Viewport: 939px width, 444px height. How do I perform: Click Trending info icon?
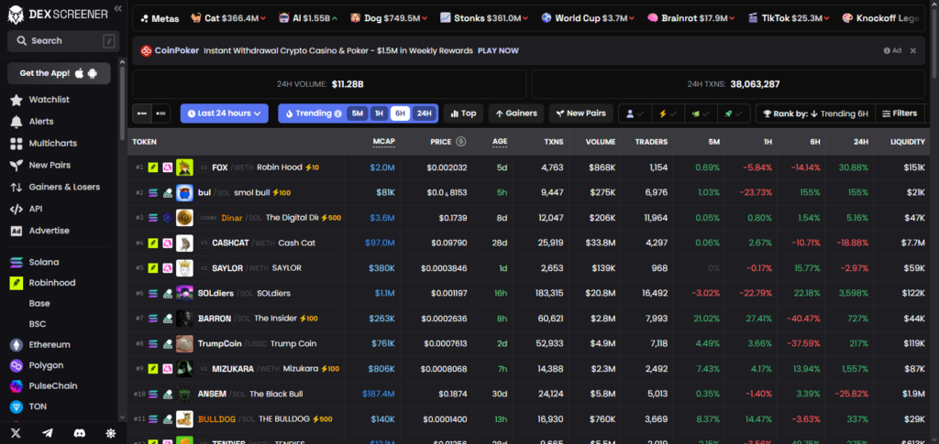click(x=337, y=114)
